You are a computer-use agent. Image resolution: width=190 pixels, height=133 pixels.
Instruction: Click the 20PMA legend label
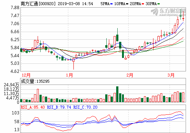tap(135, 4)
